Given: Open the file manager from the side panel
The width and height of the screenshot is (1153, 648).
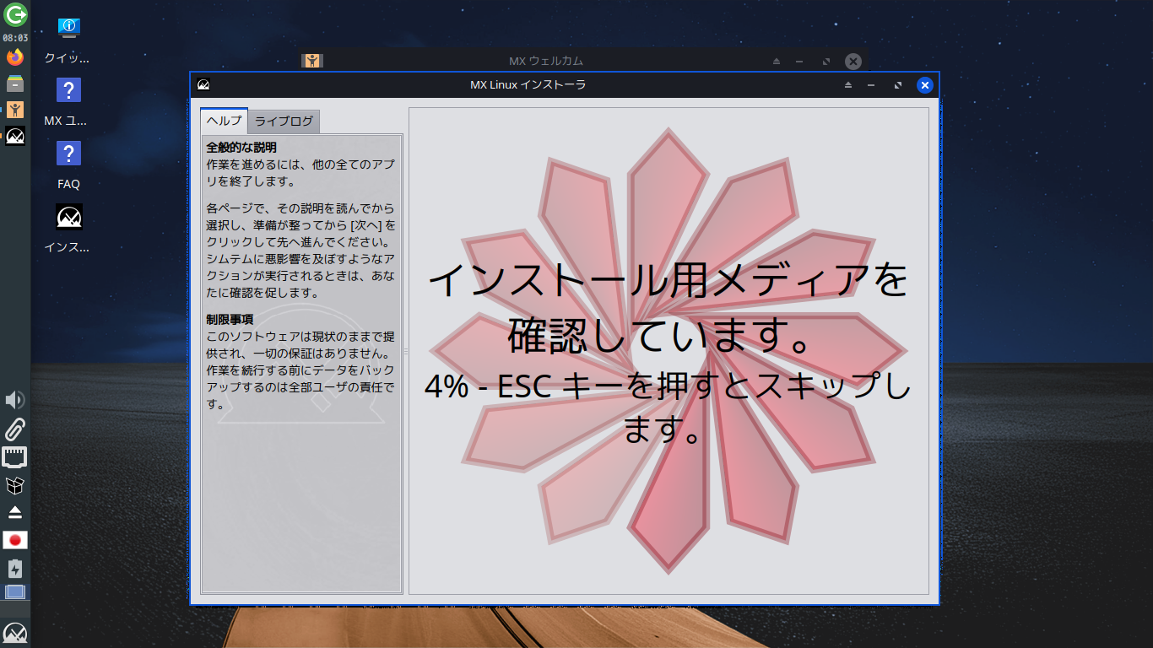Looking at the screenshot, I should (15, 83).
